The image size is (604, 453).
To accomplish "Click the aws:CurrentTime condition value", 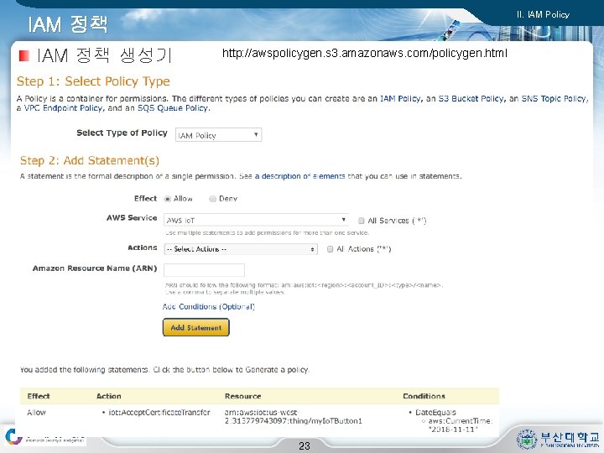I will point(460,425).
